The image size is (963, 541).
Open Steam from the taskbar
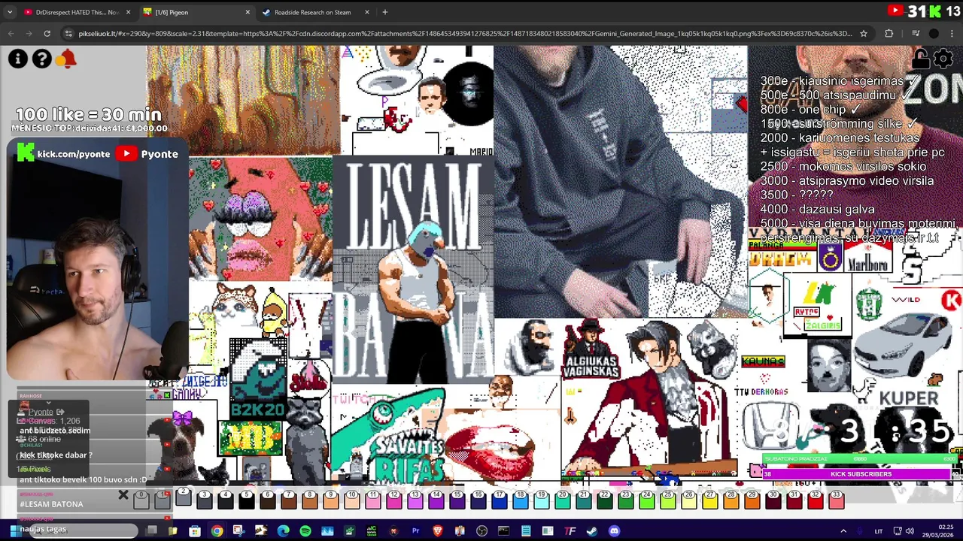click(592, 531)
